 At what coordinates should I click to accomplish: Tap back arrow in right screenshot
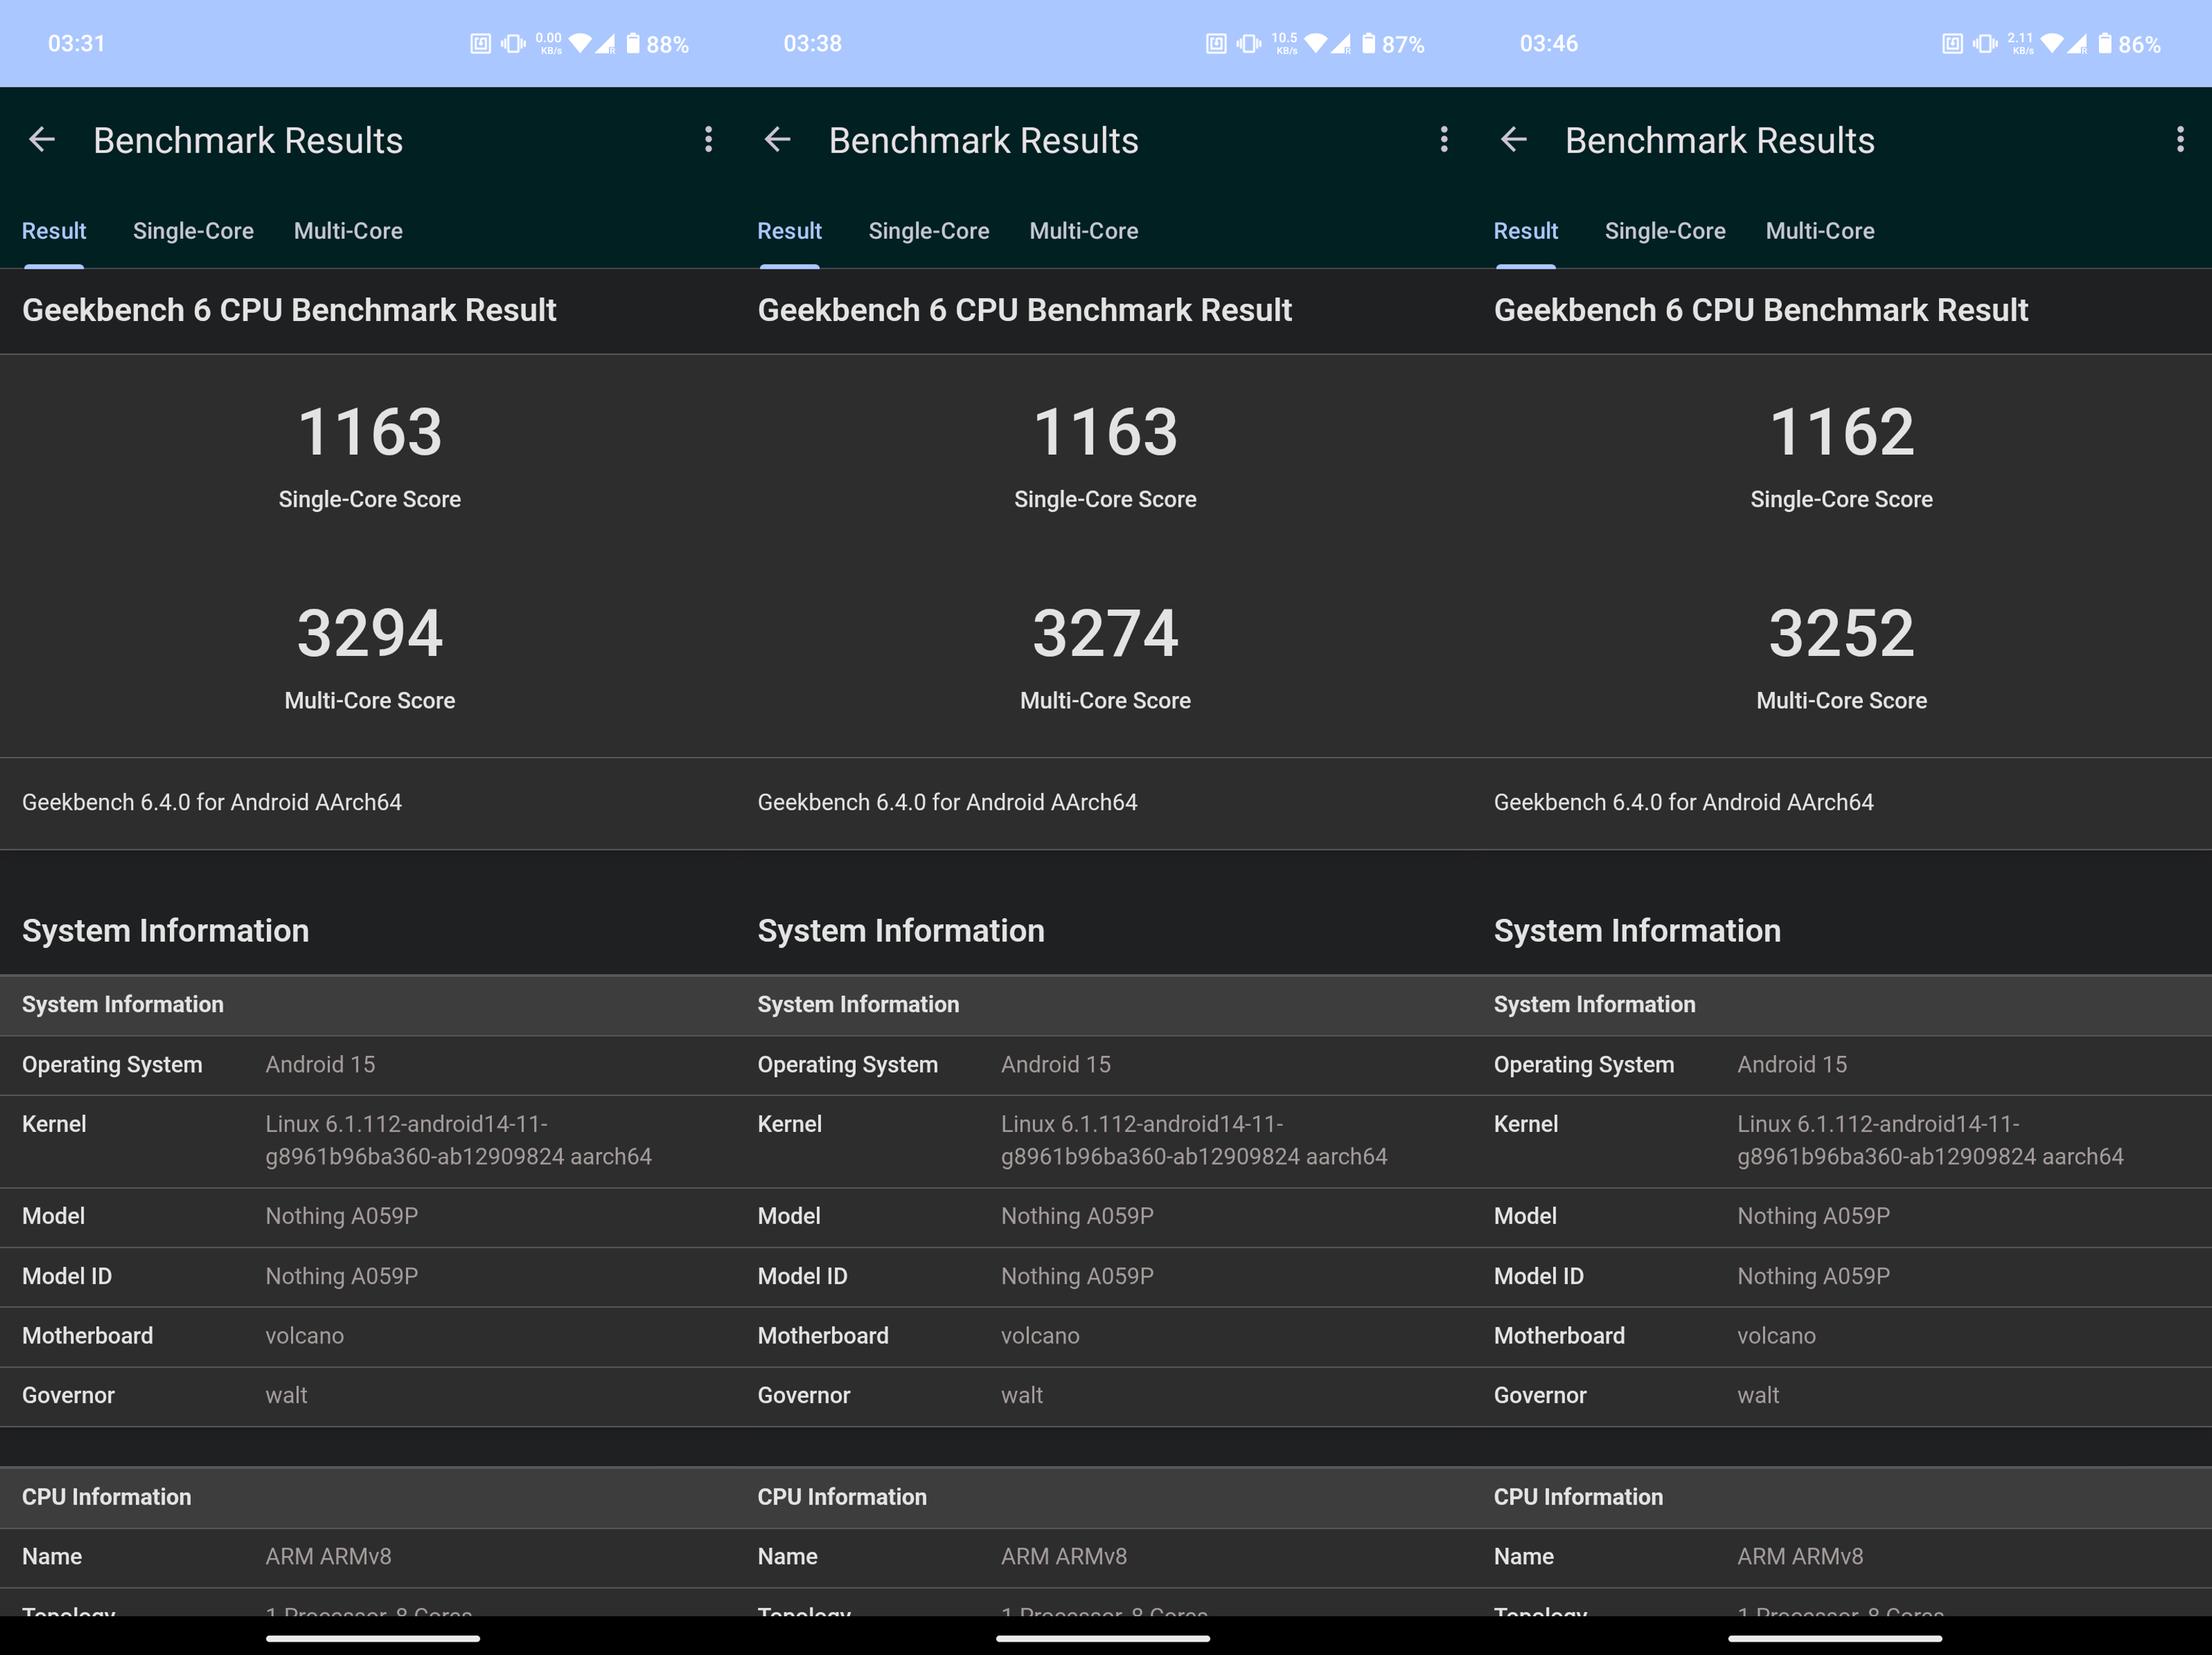point(1514,140)
